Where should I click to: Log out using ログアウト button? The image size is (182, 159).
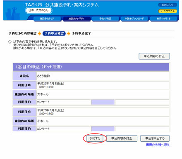tap(168, 11)
